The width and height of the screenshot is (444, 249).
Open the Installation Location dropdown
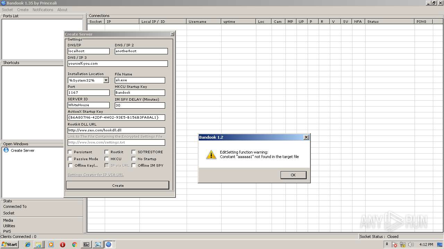[x=106, y=80]
